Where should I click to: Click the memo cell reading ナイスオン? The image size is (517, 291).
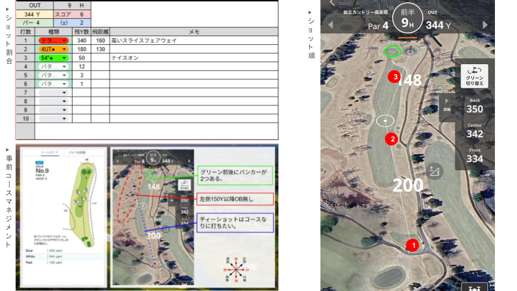point(194,58)
